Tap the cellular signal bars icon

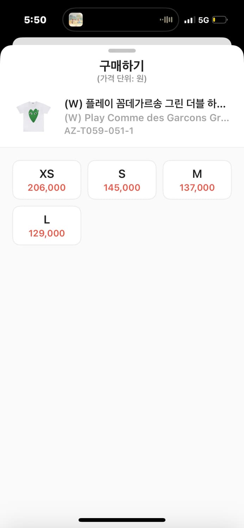pyautogui.click(x=189, y=20)
